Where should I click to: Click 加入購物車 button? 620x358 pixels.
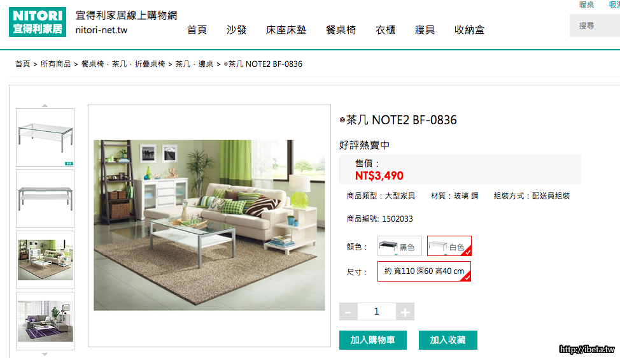(373, 340)
